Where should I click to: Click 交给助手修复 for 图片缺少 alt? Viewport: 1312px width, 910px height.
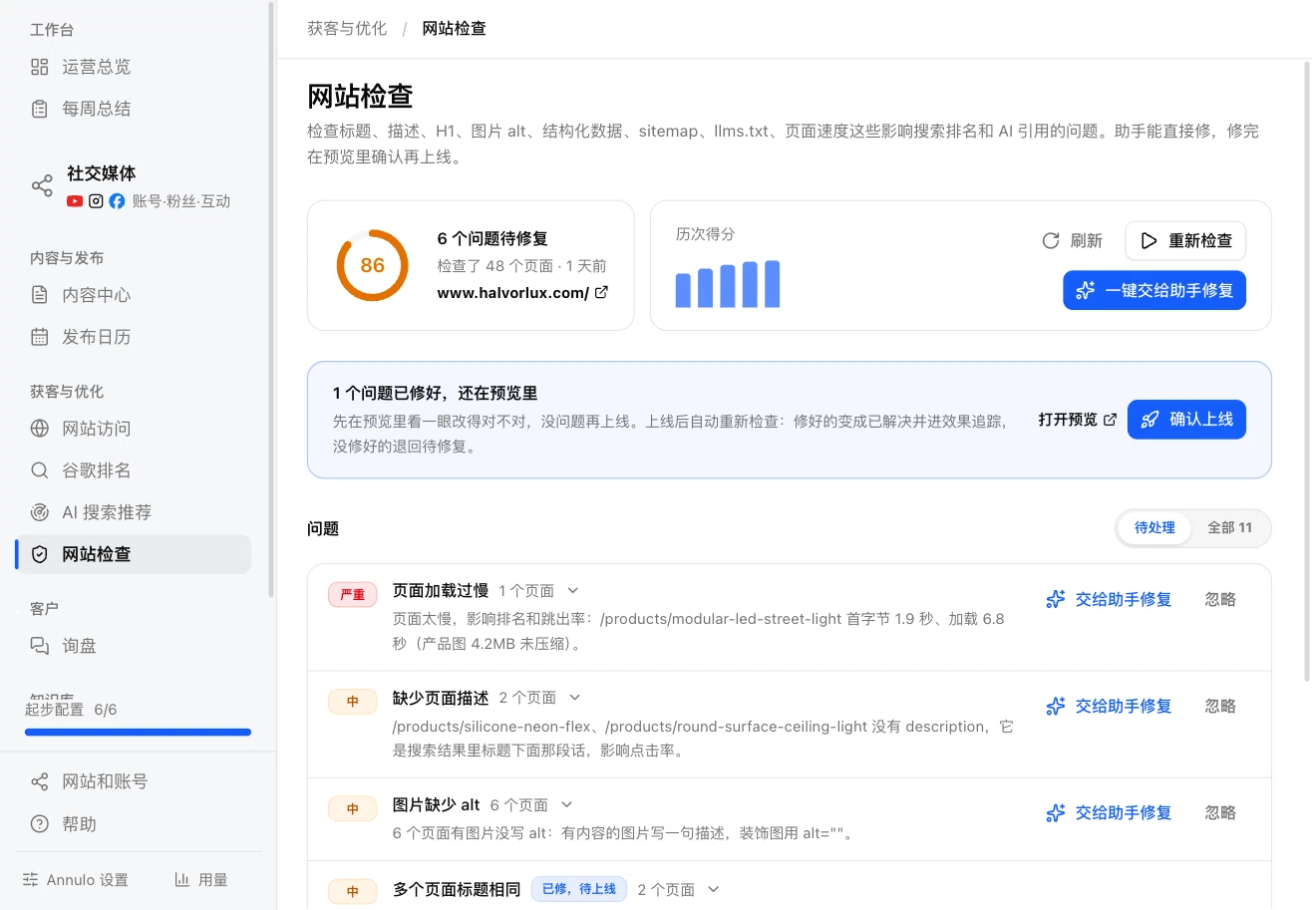tap(1109, 813)
